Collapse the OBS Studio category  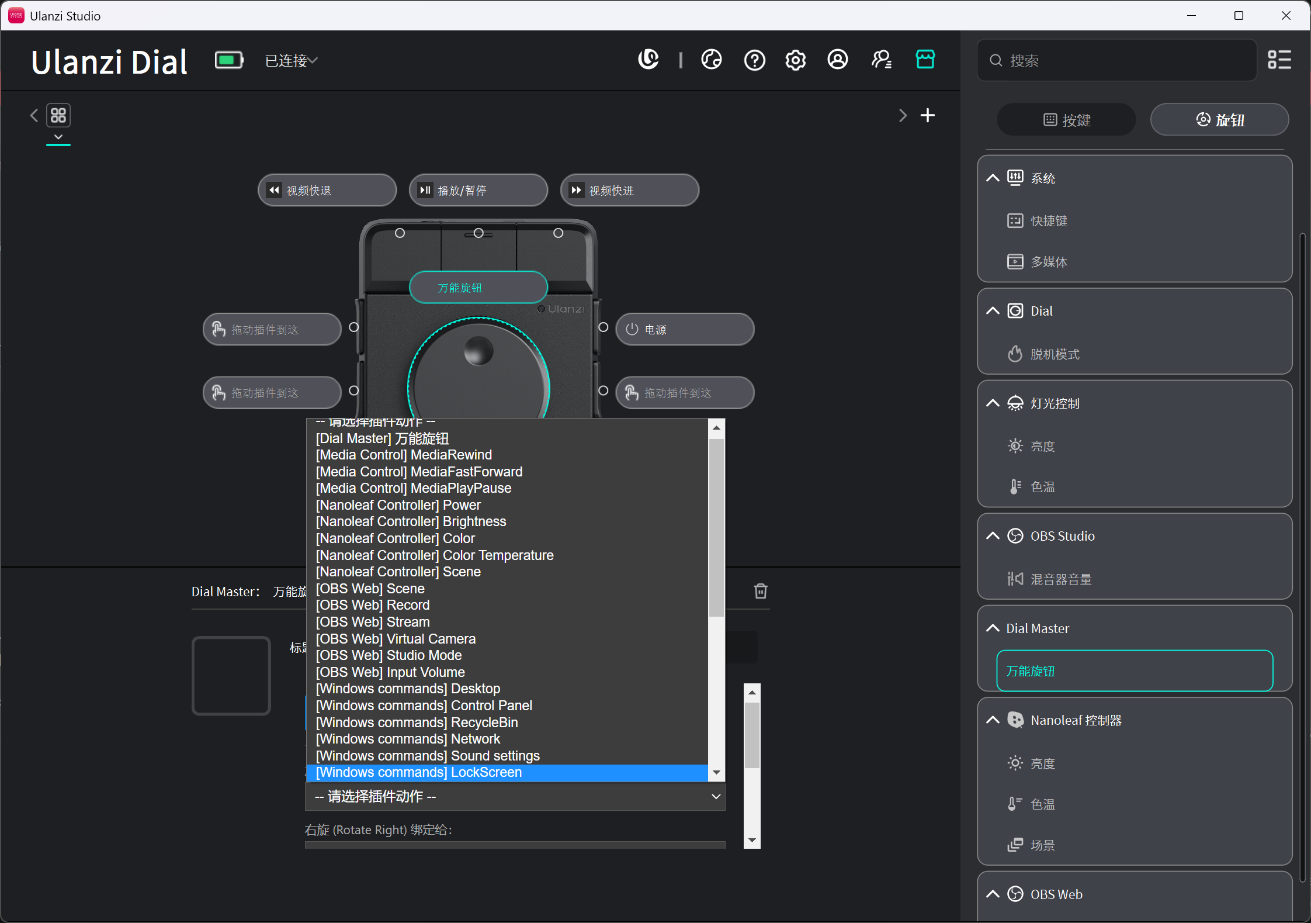coord(993,536)
